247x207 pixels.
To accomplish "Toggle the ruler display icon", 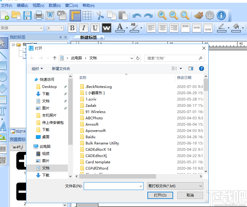I will pos(75,16).
